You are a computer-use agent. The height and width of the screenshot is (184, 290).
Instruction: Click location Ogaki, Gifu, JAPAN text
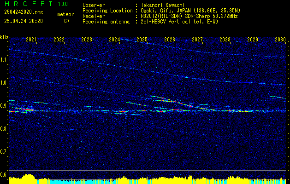tap(190, 11)
